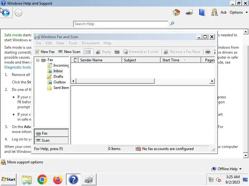249x186 pixels.
Task: Click Forward as E-mail
Action: pyautogui.click(x=141, y=52)
